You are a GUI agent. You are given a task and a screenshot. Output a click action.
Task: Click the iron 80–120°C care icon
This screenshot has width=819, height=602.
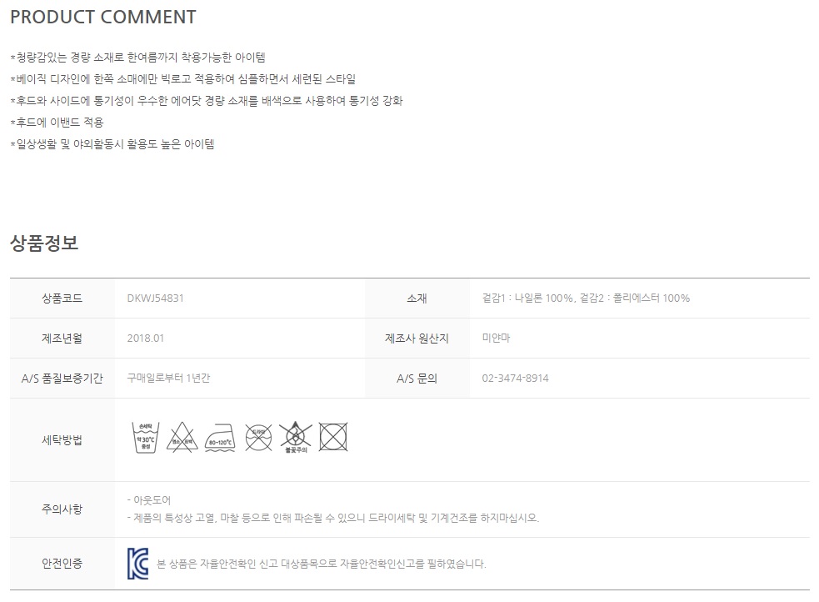point(219,438)
